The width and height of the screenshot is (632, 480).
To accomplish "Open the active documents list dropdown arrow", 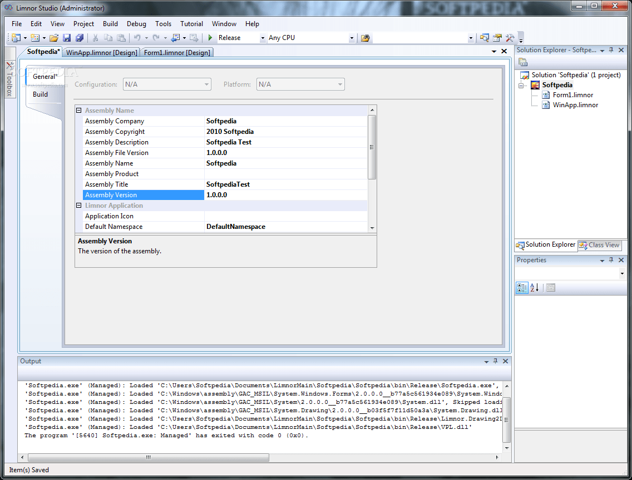I will click(x=494, y=51).
